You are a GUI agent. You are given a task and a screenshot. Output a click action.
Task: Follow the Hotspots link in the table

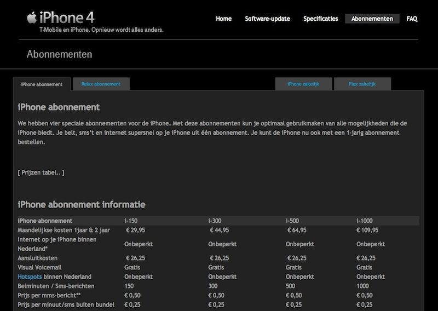pyautogui.click(x=30, y=277)
